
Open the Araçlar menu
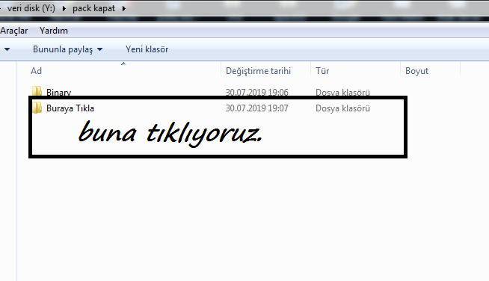(13, 31)
